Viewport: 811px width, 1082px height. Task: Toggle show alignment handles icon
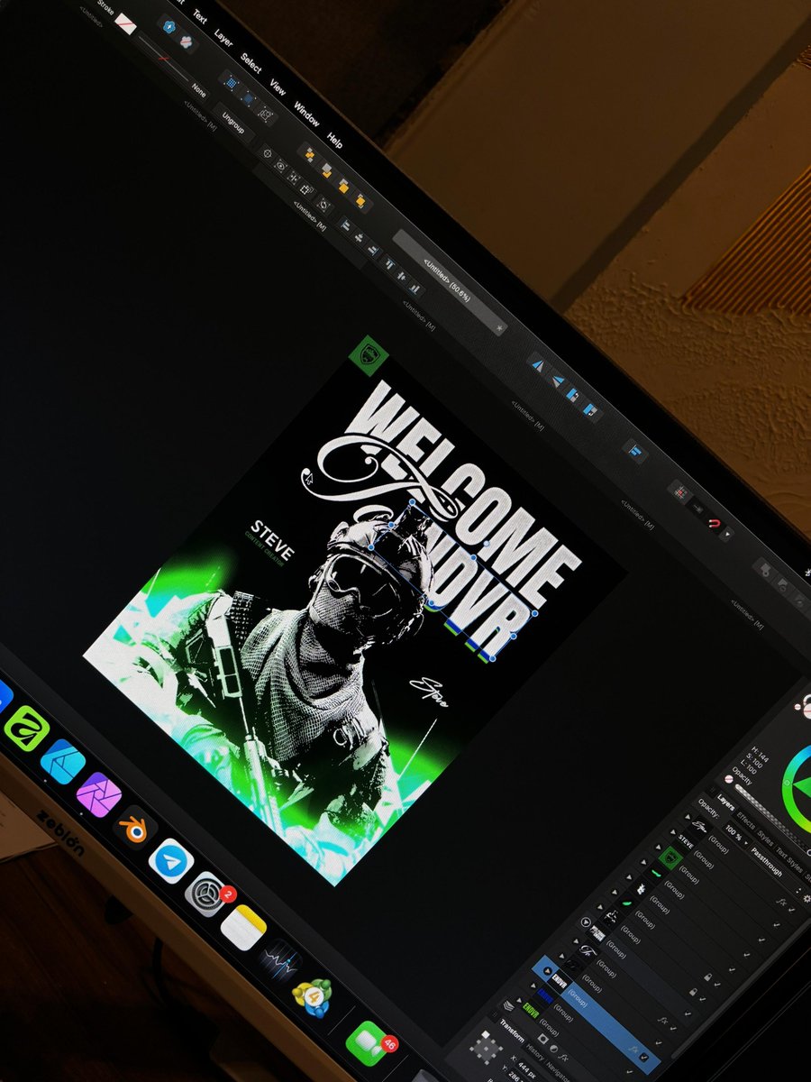[295, 177]
